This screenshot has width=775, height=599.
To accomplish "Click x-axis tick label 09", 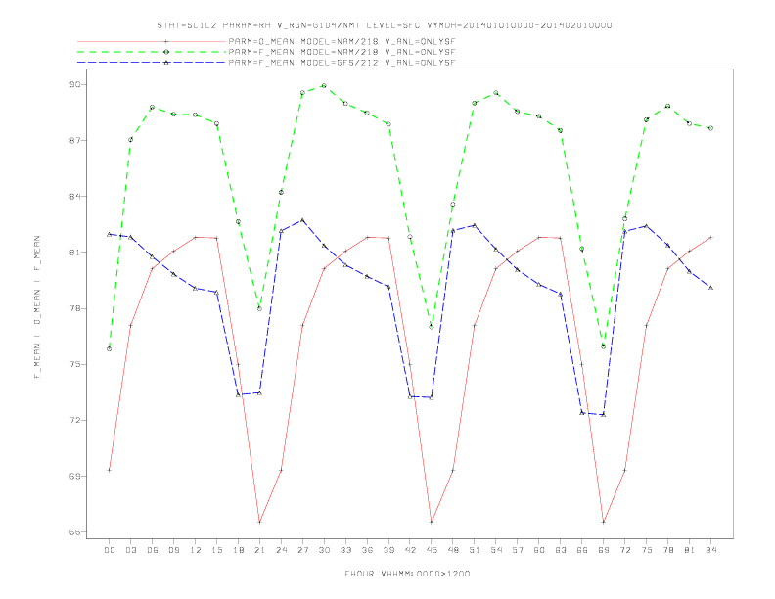I will (x=173, y=550).
